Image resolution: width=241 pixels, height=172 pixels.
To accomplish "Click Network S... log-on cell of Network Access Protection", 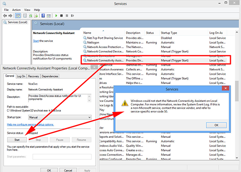I will pos(217,47).
